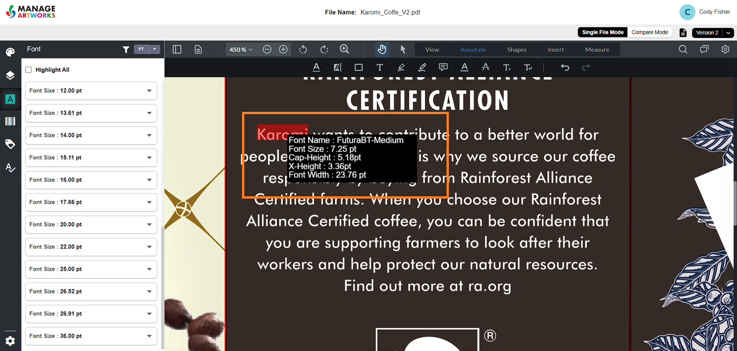Expand Font Size 15.11 pt entry

[x=91, y=158]
